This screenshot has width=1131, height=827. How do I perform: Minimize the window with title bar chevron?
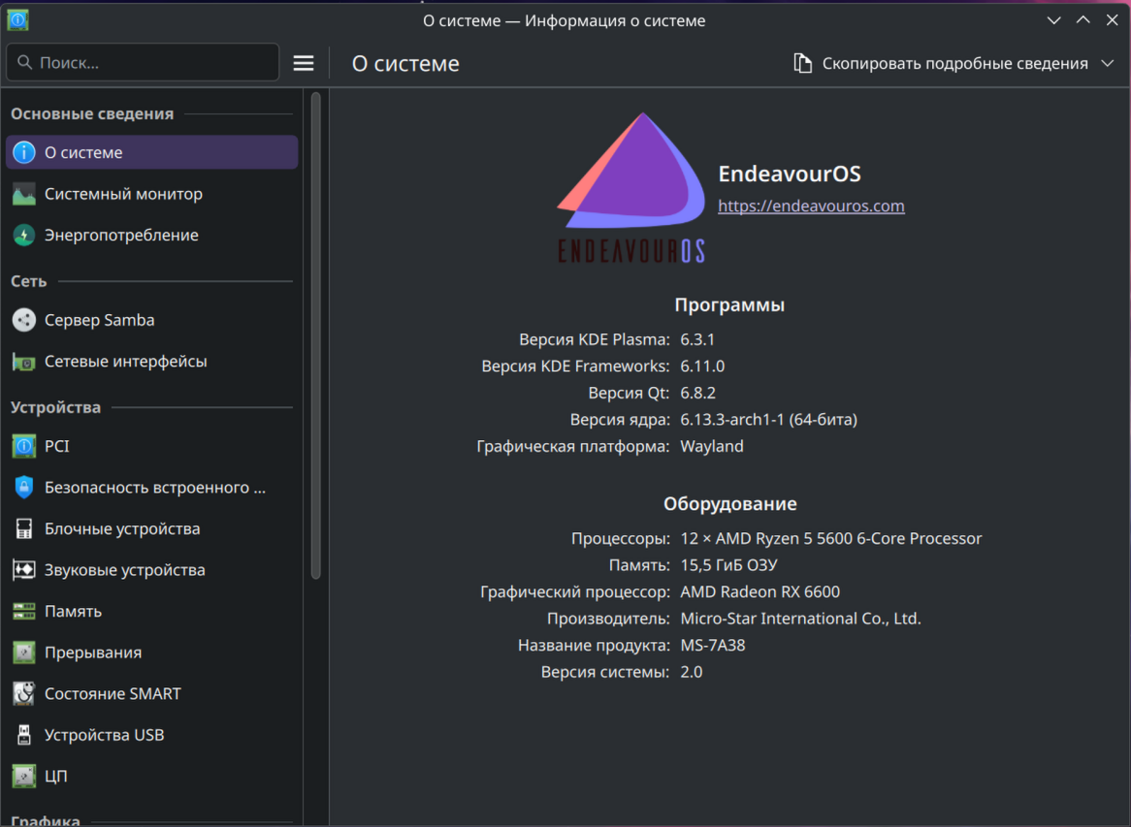1053,20
